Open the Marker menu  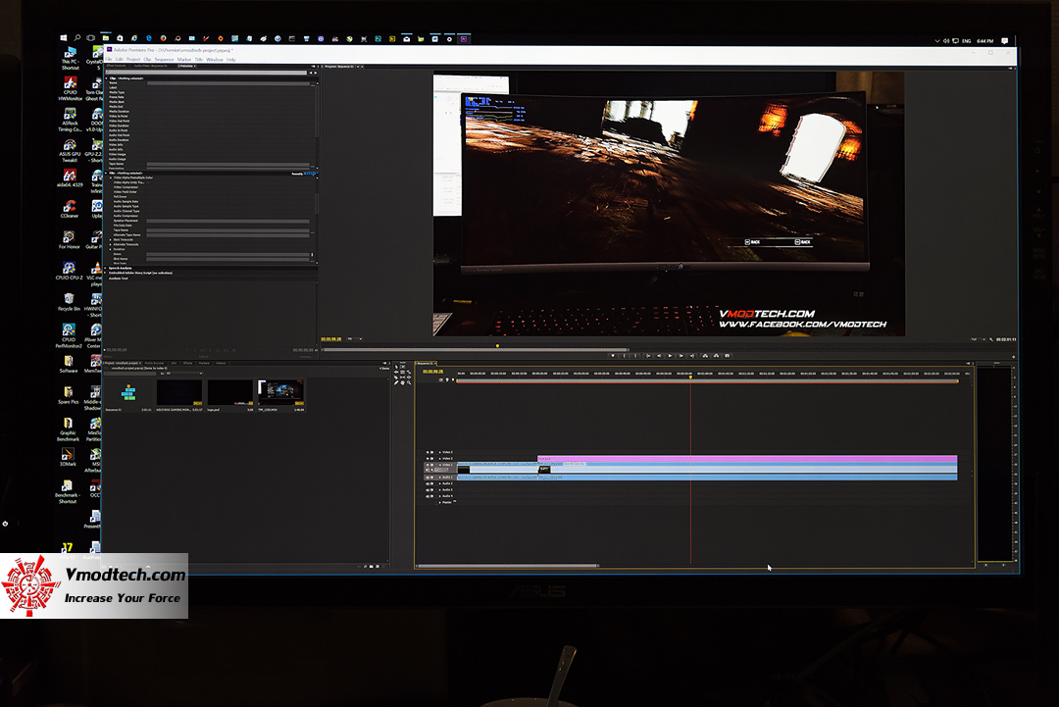pos(184,60)
